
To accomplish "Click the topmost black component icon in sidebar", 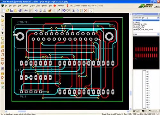I will 2,16.
